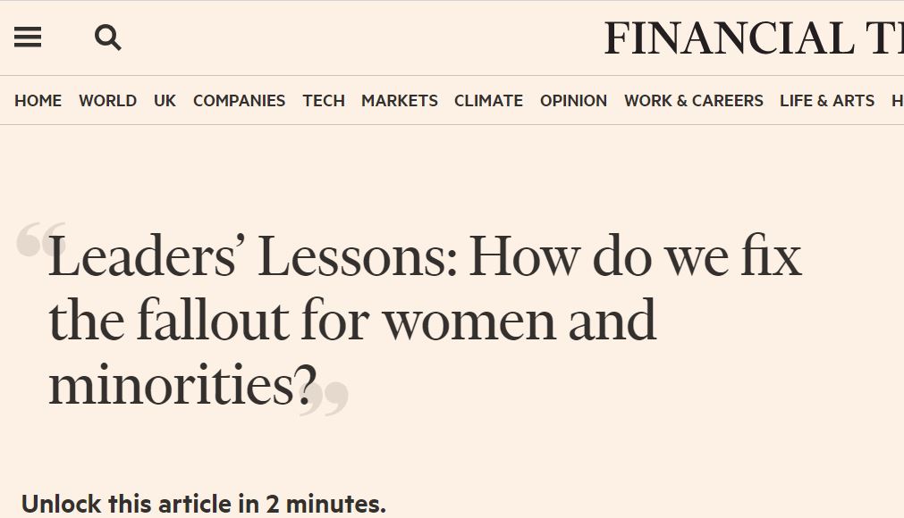The height and width of the screenshot is (518, 904).
Task: Select the LIFE & ARTS section
Action: [827, 101]
